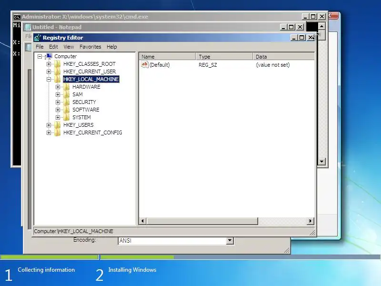This screenshot has height=286, width=381.
Task: Maximize the Untitled - Notepad window
Action: (x=291, y=27)
